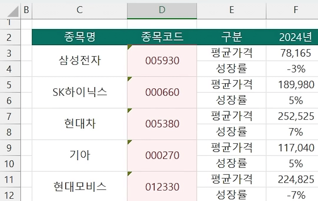
Task: Select the 성장률 cell in row 4
Action: point(231,69)
